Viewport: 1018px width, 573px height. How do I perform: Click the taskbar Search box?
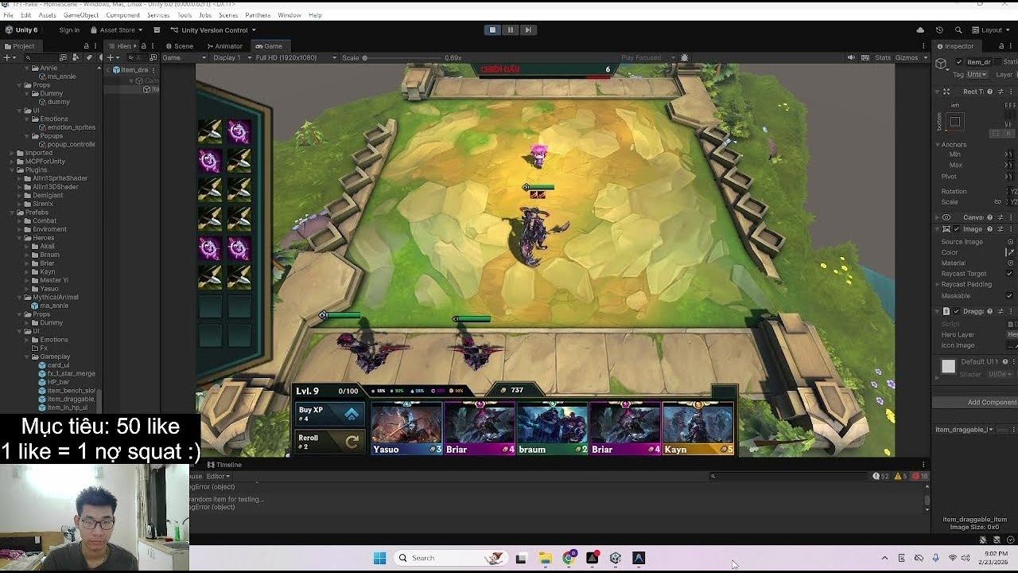[x=452, y=558]
